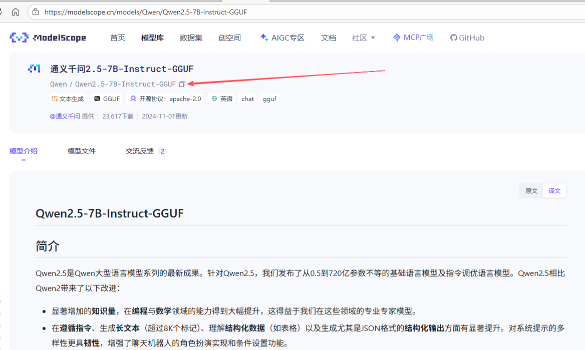Open the GitHub link
This screenshot has width=585, height=350.
[x=467, y=37]
